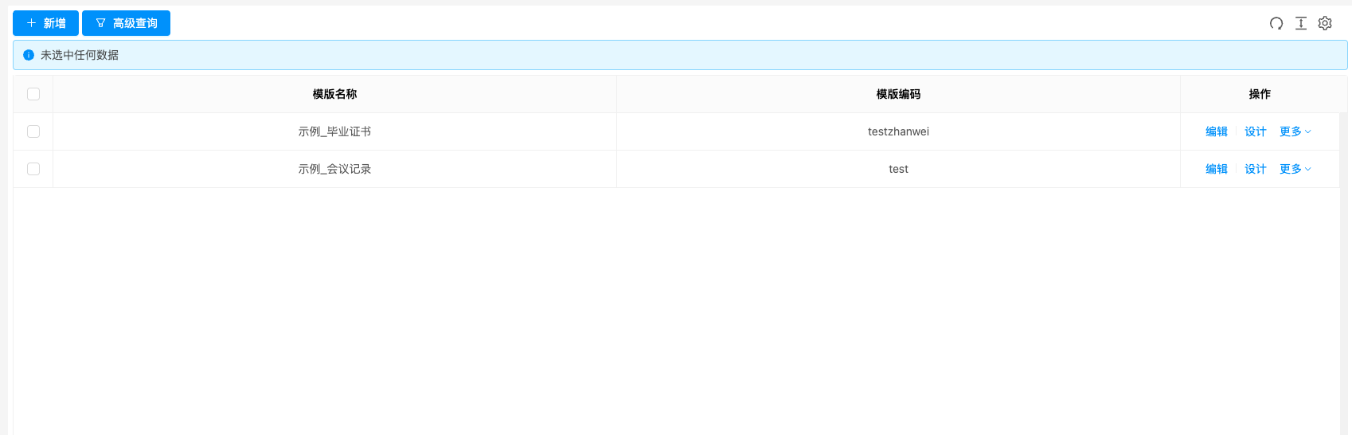Check the 示例_毕业证书 row checkbox

coord(33,131)
